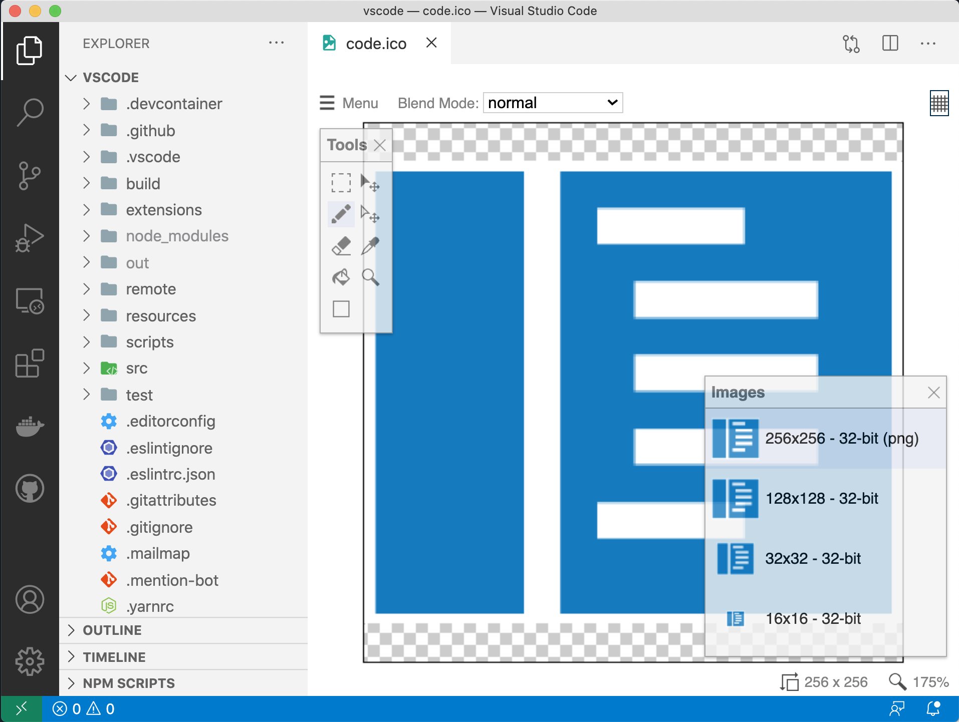Expand the build folder
The height and width of the screenshot is (722, 959).
183,184
